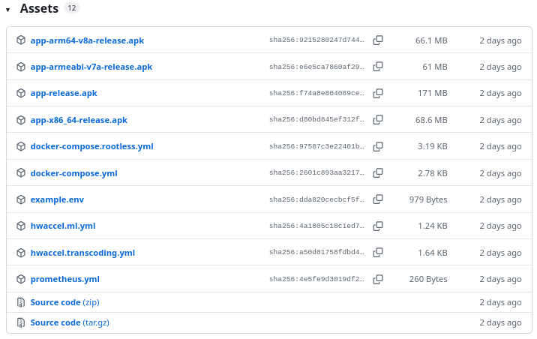Select hash text sha256:4e5fe9d3019df2…

[316, 279]
